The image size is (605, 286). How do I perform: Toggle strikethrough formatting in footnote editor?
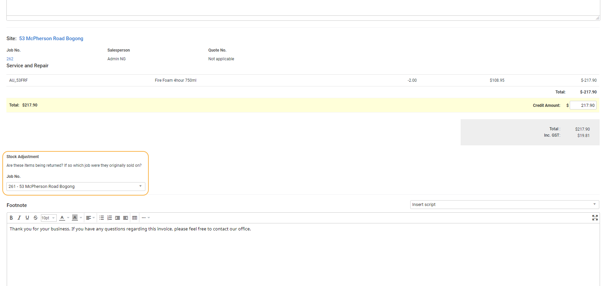(x=36, y=218)
